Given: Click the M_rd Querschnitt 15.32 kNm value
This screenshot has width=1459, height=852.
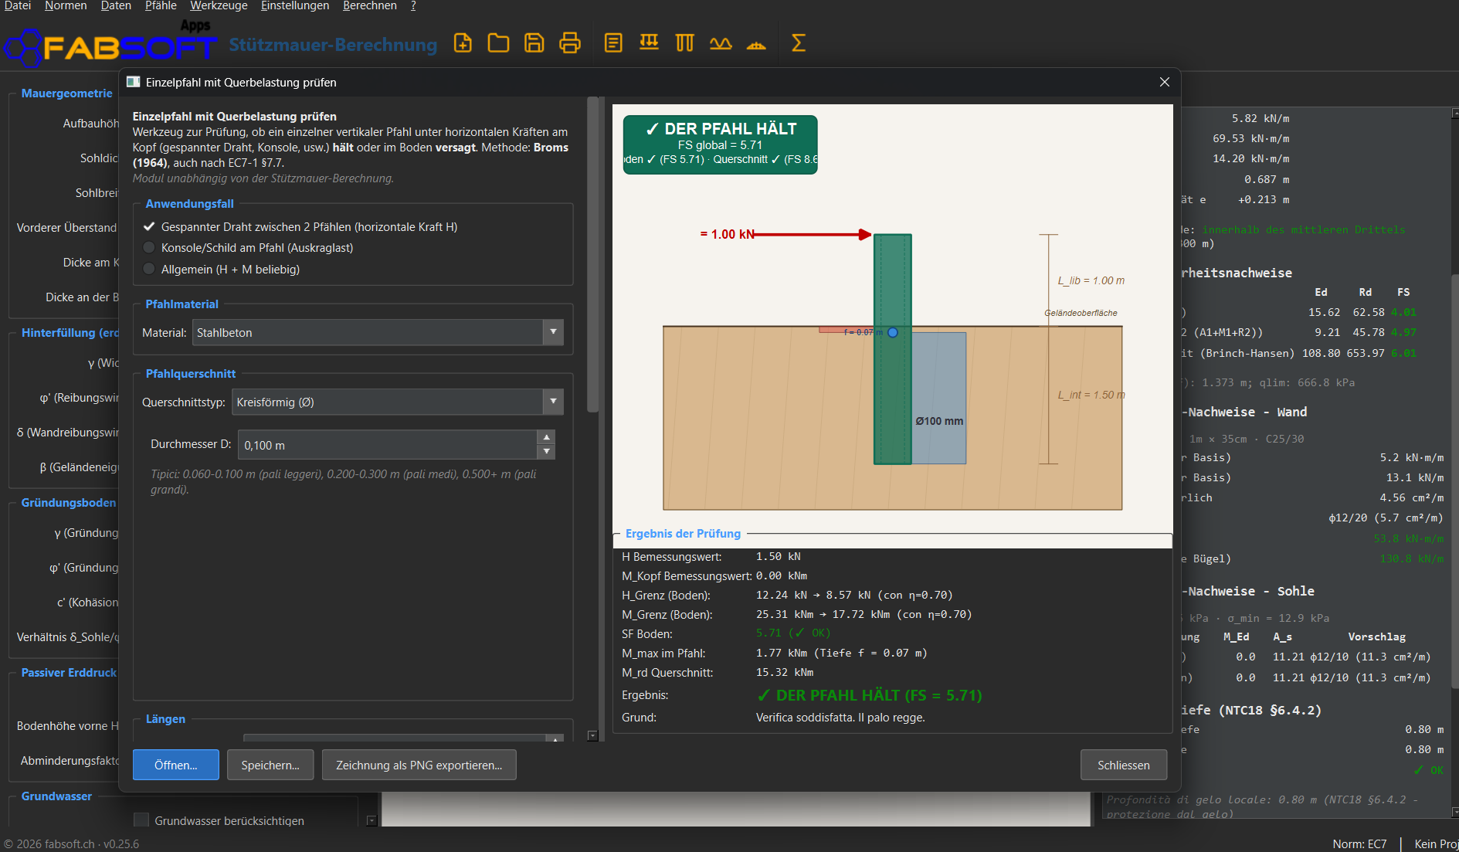Looking at the screenshot, I should pos(785,672).
